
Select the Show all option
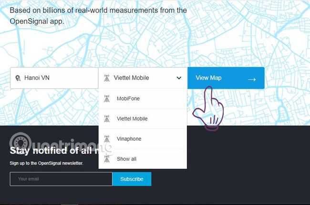pyautogui.click(x=143, y=159)
